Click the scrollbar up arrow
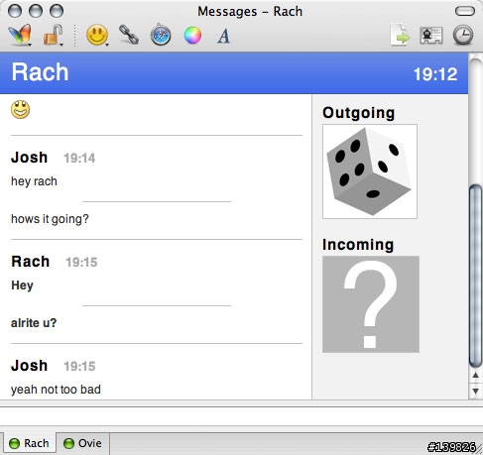The image size is (483, 455). pyautogui.click(x=476, y=376)
